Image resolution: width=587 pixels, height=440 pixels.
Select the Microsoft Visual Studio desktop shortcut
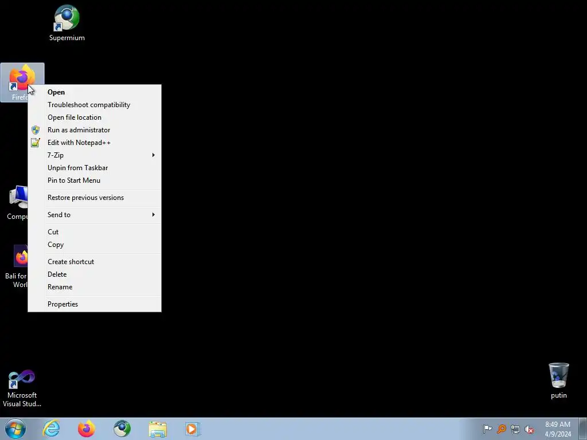22,388
